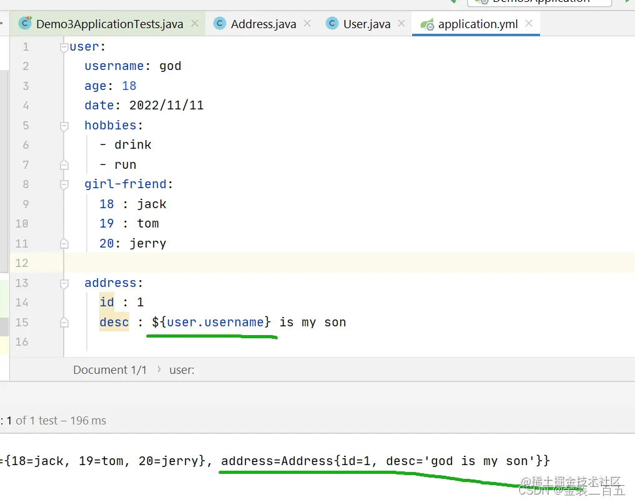The image size is (635, 502).
Task: Click the hobbies key
Action: click(111, 125)
